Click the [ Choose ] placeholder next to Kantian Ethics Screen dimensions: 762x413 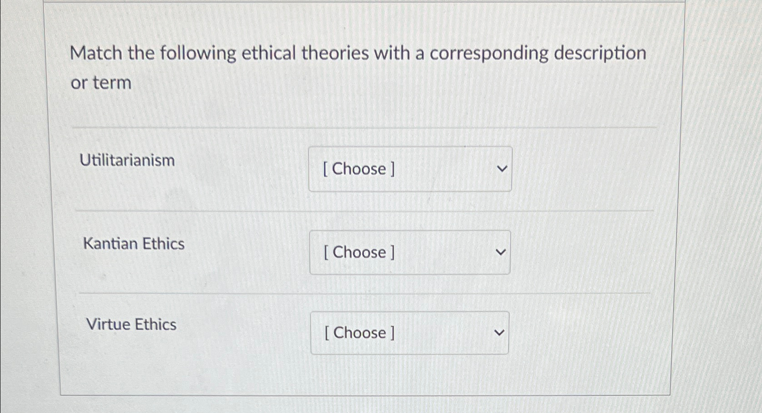[x=358, y=252]
